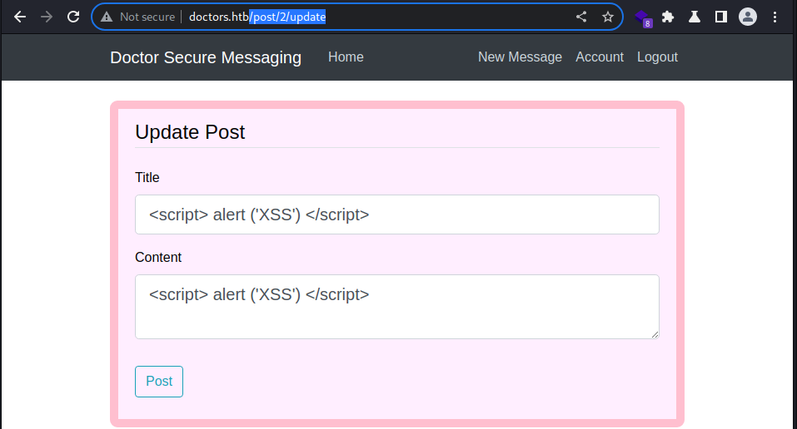Click the share page icon
The height and width of the screenshot is (429, 797).
pyautogui.click(x=581, y=17)
